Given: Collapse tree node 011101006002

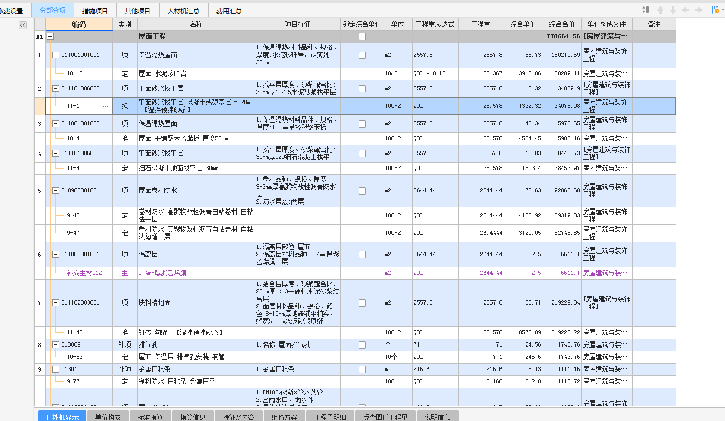Looking at the screenshot, I should click(55, 89).
